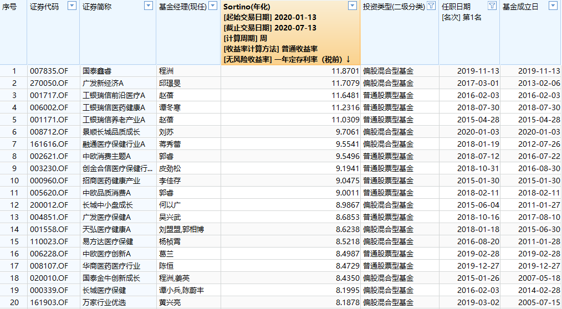Click the 证券简称 column header text

[x=97, y=7]
